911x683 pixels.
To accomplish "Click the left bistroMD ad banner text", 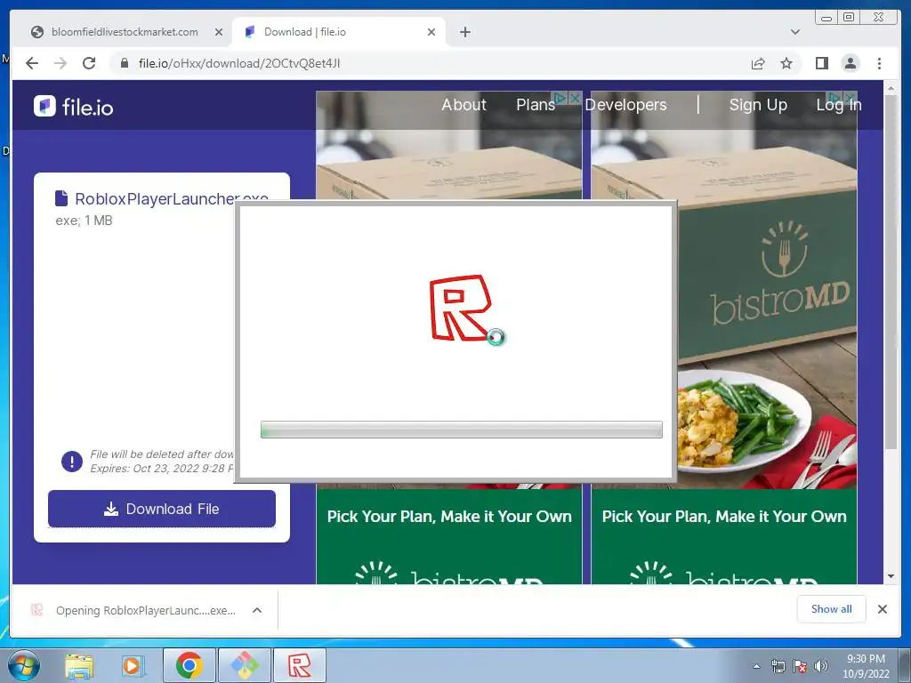I will coord(449,517).
